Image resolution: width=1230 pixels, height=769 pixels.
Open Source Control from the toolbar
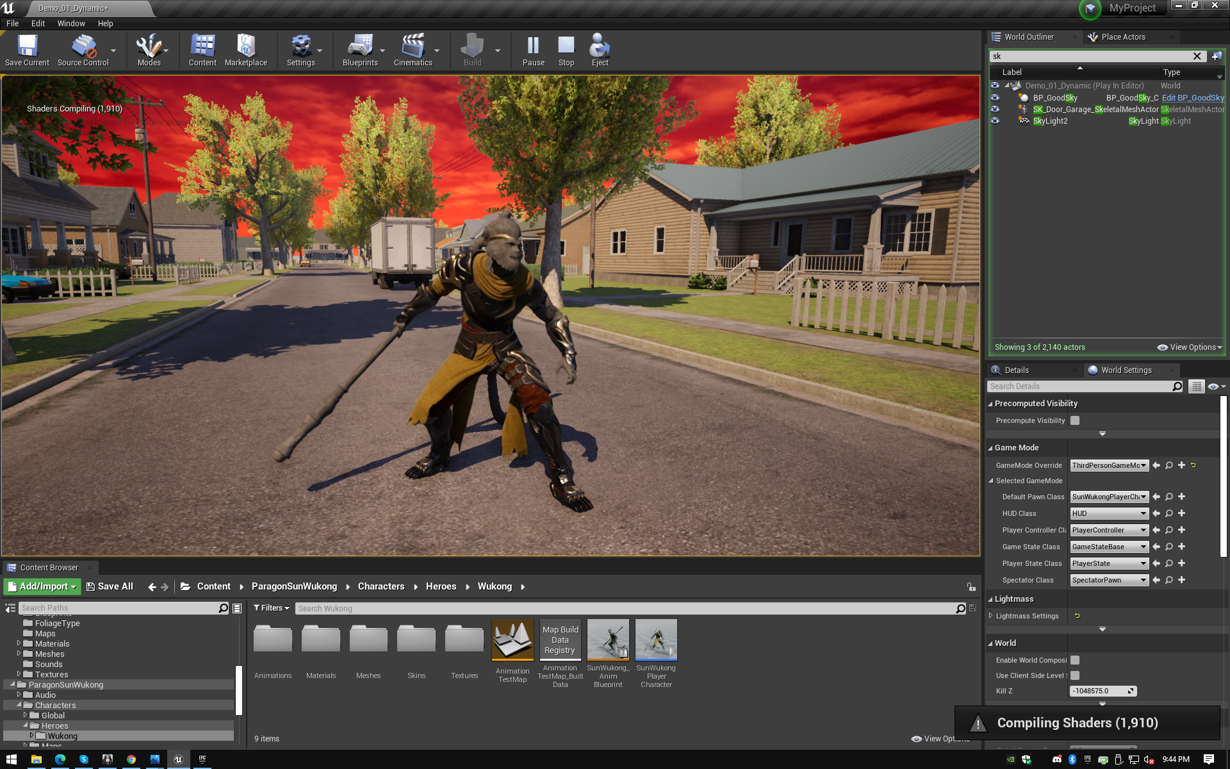pyautogui.click(x=83, y=50)
